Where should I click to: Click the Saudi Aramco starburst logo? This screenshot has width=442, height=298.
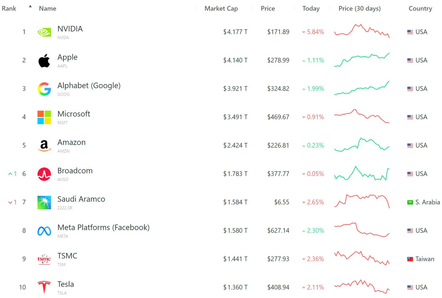click(x=44, y=202)
